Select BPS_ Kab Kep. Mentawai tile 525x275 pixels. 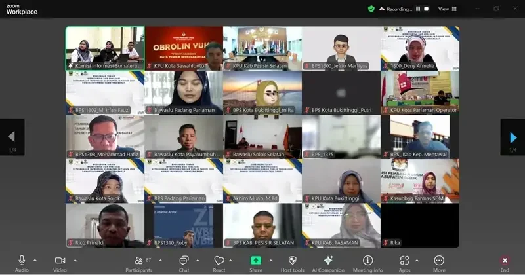coord(420,137)
